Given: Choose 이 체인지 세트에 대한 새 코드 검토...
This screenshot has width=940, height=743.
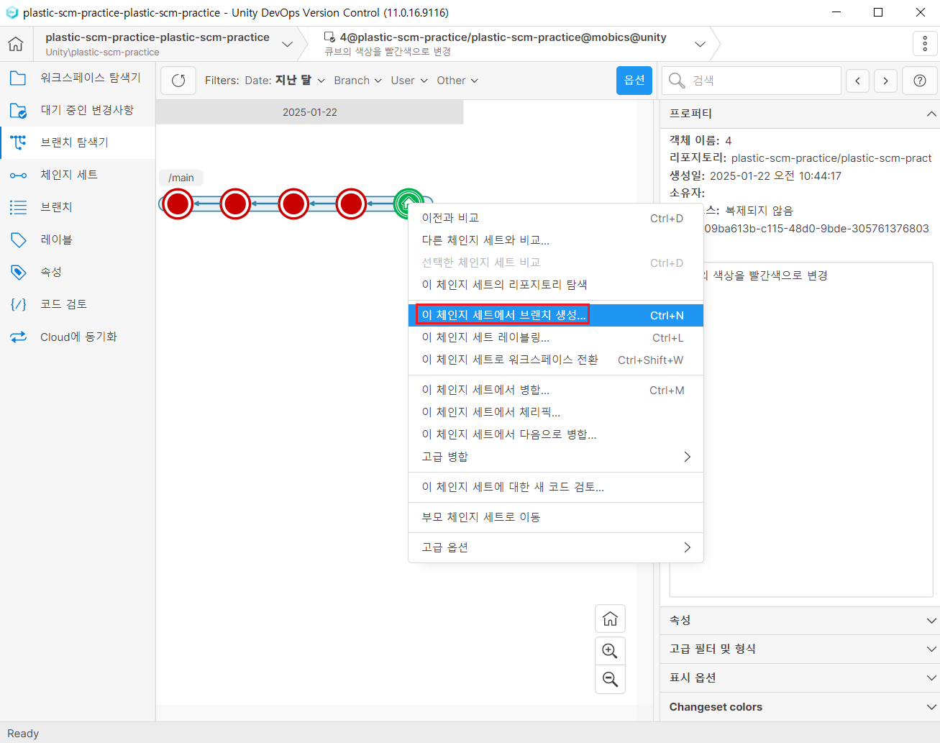Looking at the screenshot, I should coord(556,487).
